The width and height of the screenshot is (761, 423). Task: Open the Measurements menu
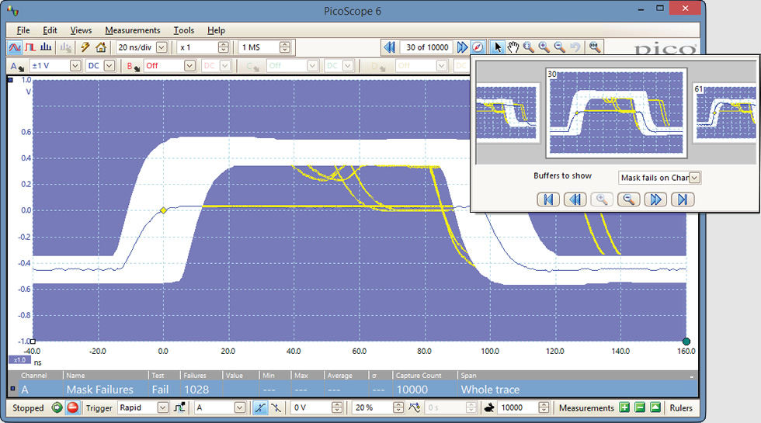[x=133, y=30]
